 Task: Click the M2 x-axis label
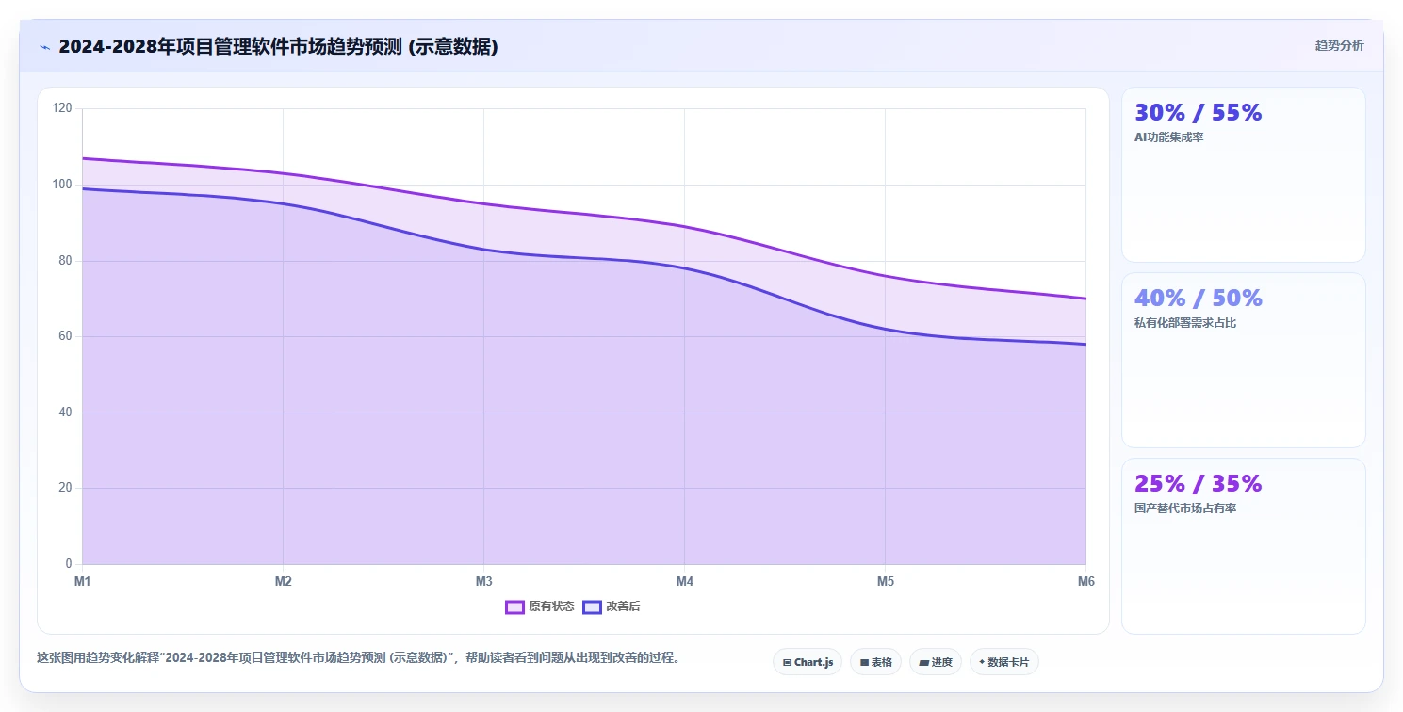coord(284,582)
